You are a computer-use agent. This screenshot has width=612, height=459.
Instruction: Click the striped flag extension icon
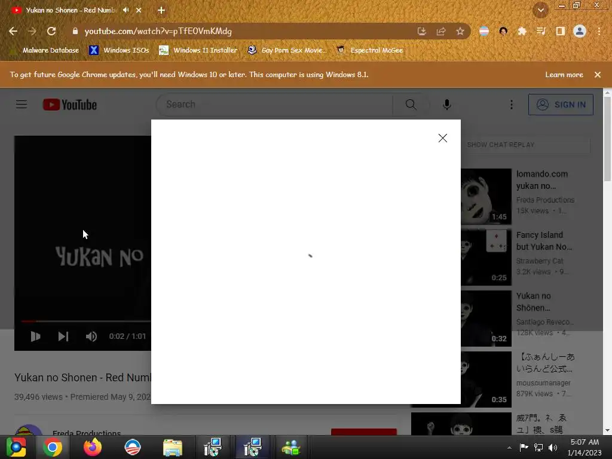pyautogui.click(x=484, y=31)
